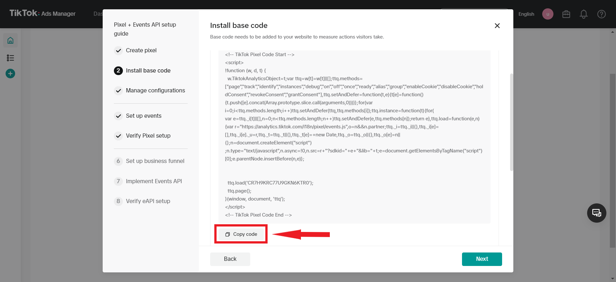
Task: Click the base code description sentence
Action: point(297,37)
